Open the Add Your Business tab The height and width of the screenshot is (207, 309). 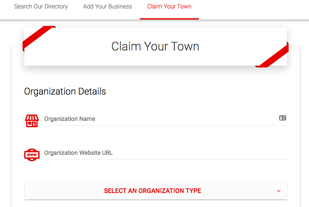(108, 7)
